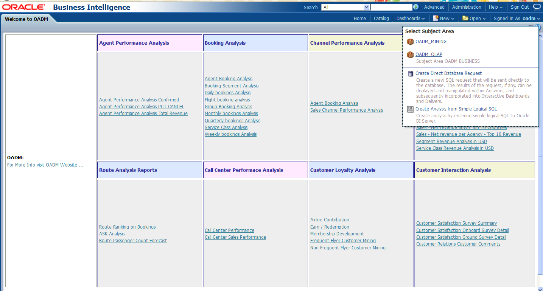
Task: Select the Welcome to OADM tab
Action: coord(26,19)
